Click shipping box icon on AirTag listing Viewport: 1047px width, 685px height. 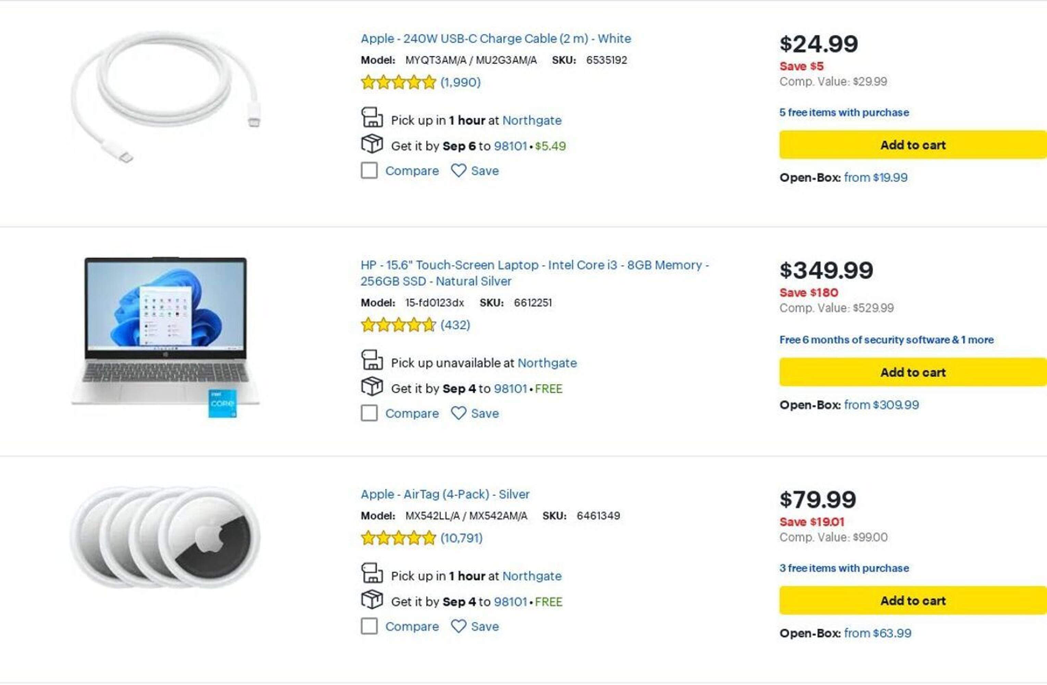click(372, 600)
